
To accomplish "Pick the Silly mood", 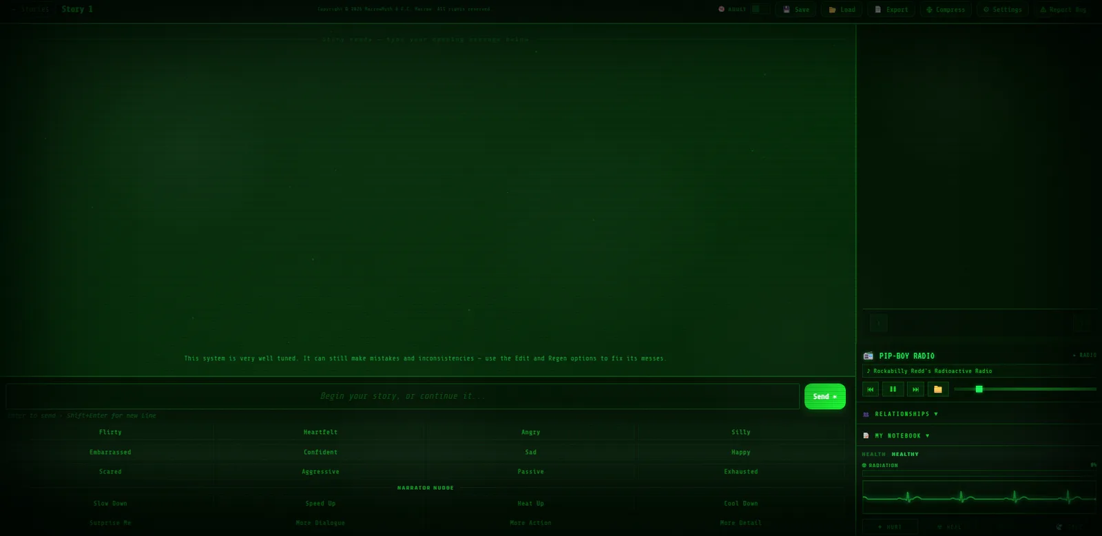I will pos(740,432).
